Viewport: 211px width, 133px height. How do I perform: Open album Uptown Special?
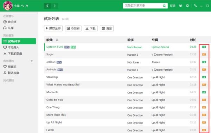160,47
